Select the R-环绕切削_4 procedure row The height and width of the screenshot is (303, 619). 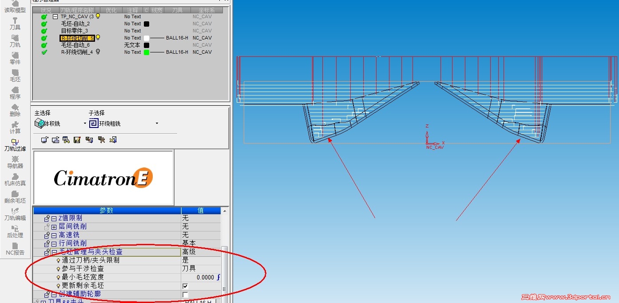pos(77,52)
